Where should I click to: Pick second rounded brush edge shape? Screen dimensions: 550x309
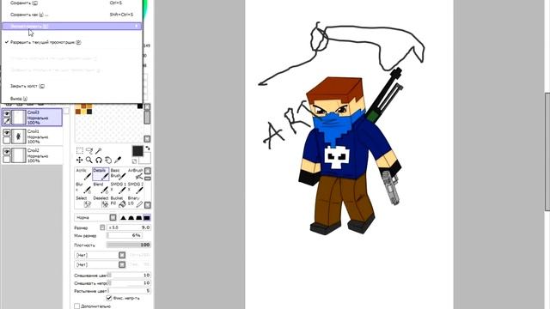point(131,217)
